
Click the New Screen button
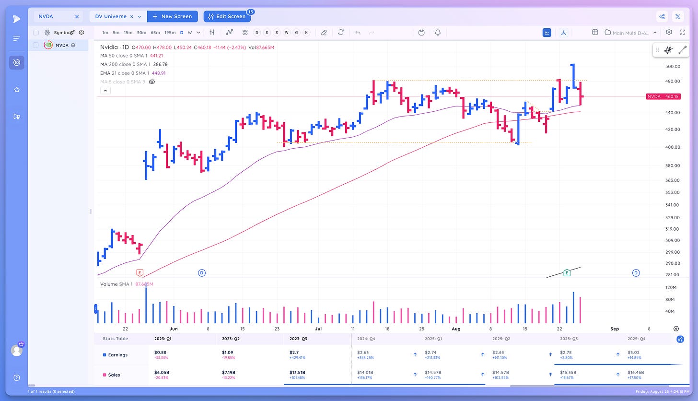[172, 16]
